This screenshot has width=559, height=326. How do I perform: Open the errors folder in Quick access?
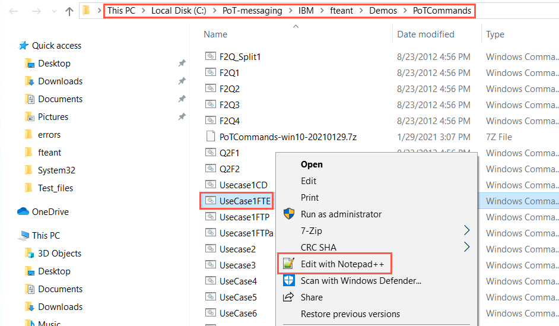tap(49, 135)
